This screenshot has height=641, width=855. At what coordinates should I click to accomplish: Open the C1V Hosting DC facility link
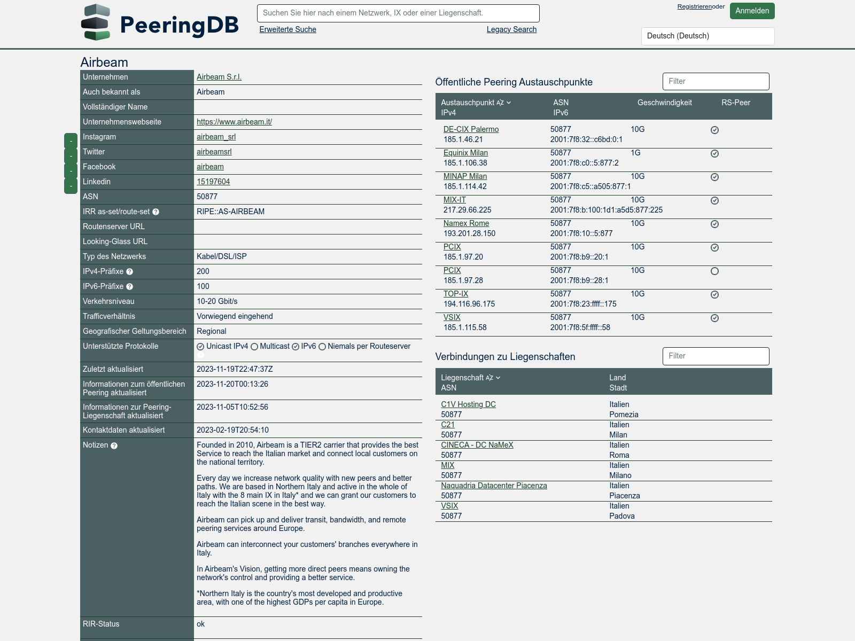(468, 404)
